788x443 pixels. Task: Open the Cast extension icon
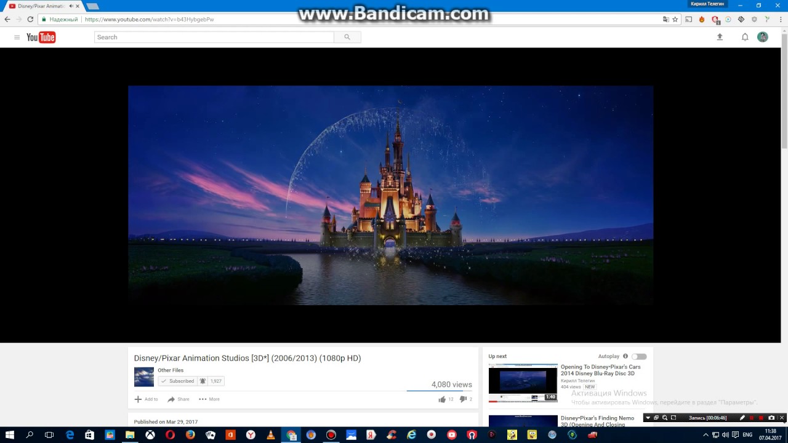(x=689, y=19)
